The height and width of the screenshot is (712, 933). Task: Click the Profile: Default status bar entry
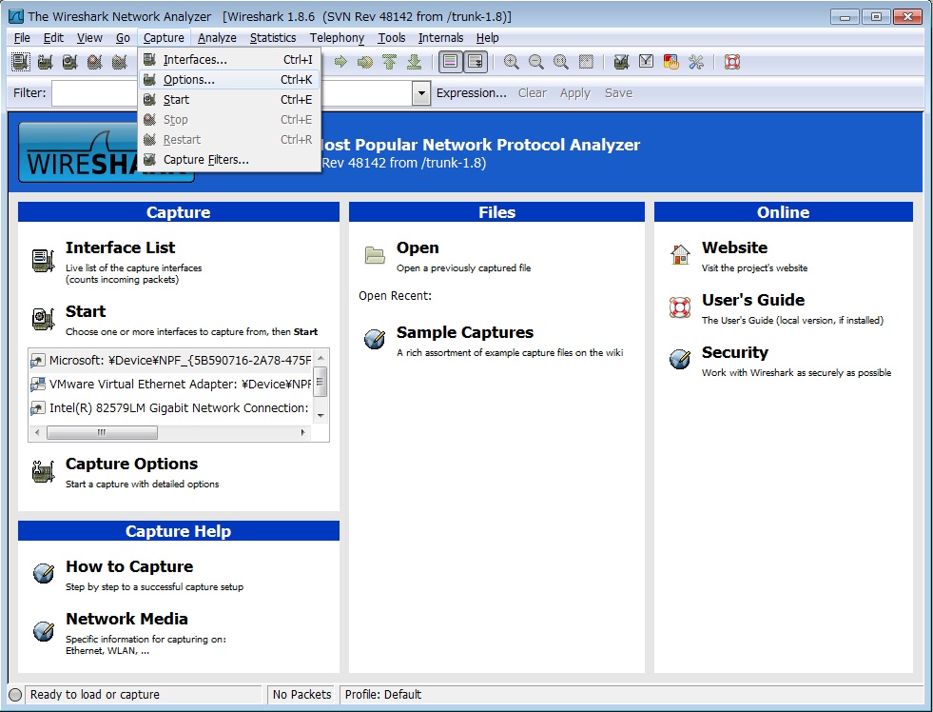click(x=383, y=695)
